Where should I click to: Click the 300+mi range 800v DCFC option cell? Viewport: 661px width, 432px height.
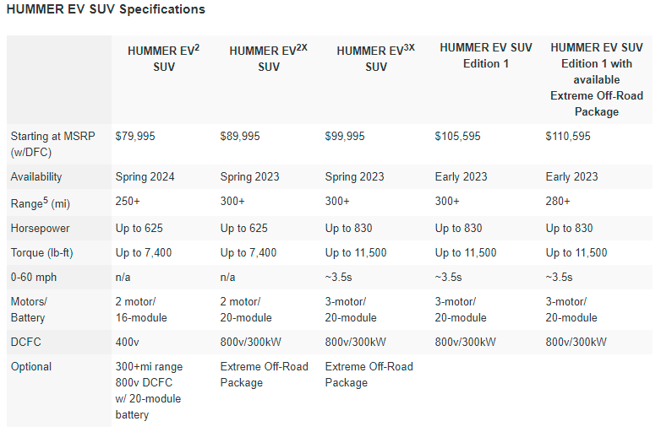click(x=149, y=391)
